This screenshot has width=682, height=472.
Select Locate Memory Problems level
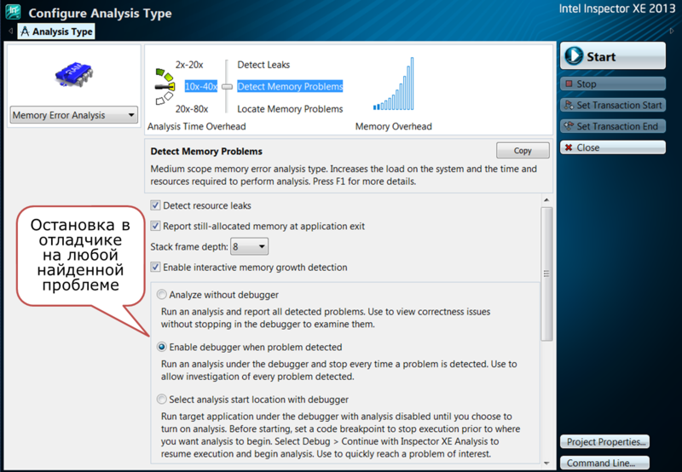coord(290,109)
